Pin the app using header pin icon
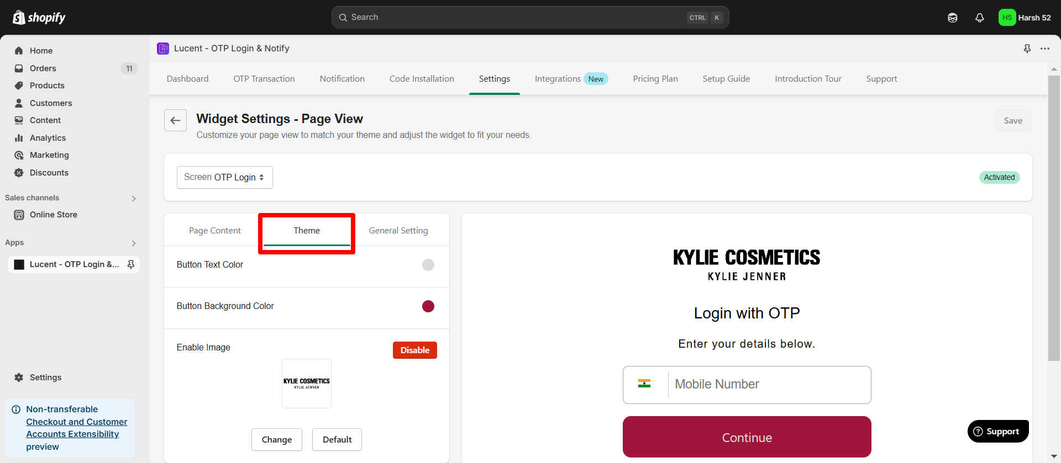1061x463 pixels. click(x=1027, y=49)
